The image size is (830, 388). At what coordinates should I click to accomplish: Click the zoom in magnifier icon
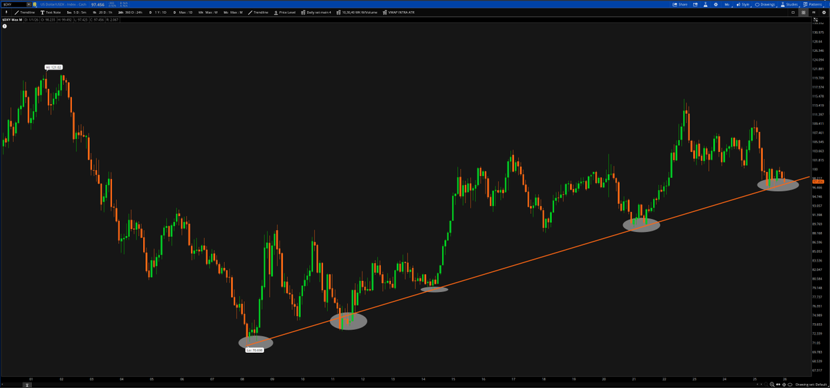point(772,385)
